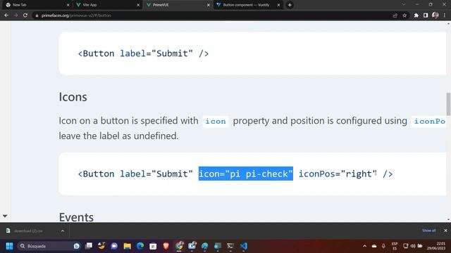
Task: Click the left sidebar collapse arrow
Action: (5, 216)
